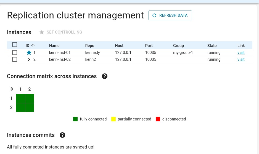The height and width of the screenshot is (154, 259).
Task: Click the yellow partially connected legend swatch
Action: click(x=113, y=119)
